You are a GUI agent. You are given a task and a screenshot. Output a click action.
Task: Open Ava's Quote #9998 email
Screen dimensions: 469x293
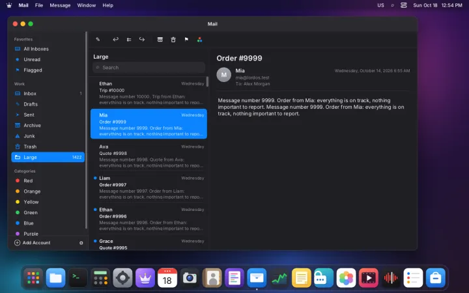point(149,156)
